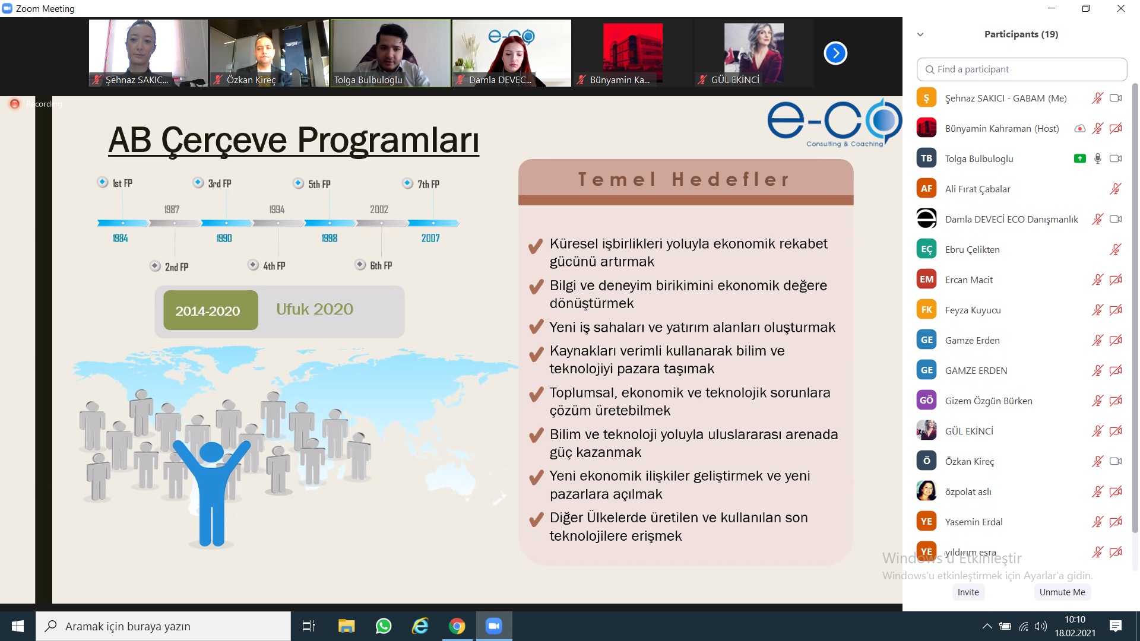Click the Invite button
Image resolution: width=1140 pixels, height=641 pixels.
(x=968, y=592)
